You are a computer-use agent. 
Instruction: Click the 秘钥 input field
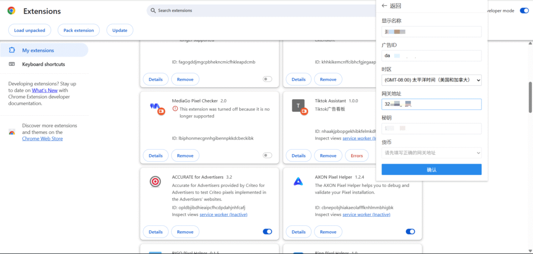point(432,128)
